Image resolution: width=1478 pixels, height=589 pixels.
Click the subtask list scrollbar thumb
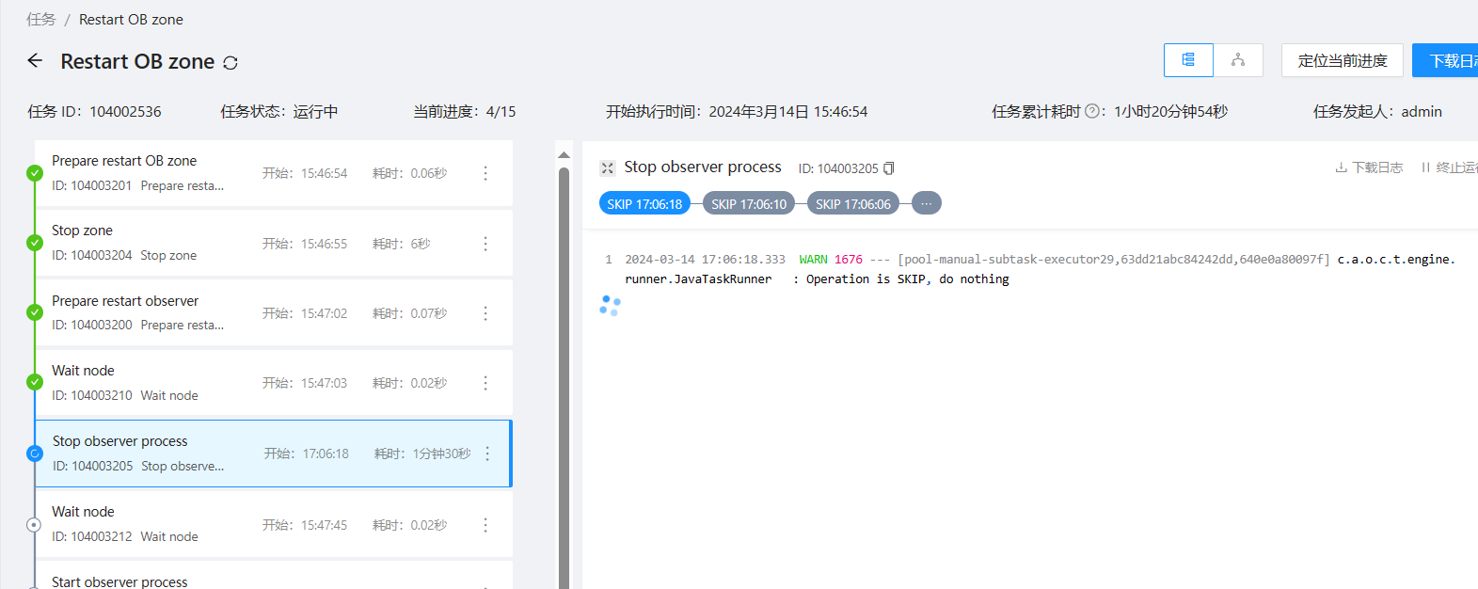(564, 376)
